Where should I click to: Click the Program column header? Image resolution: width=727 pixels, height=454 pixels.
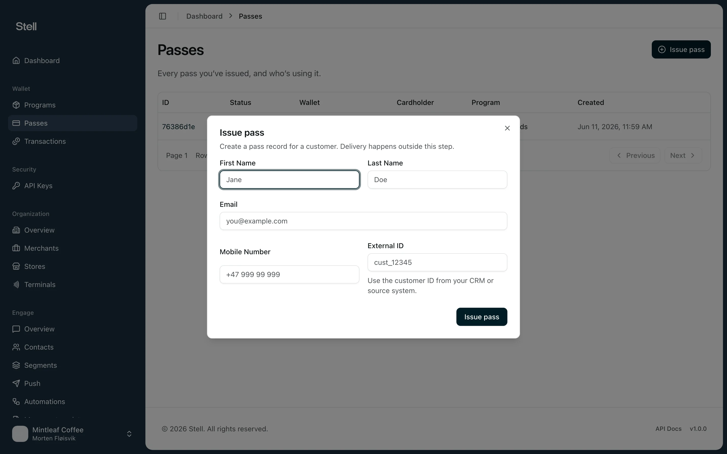click(x=485, y=103)
